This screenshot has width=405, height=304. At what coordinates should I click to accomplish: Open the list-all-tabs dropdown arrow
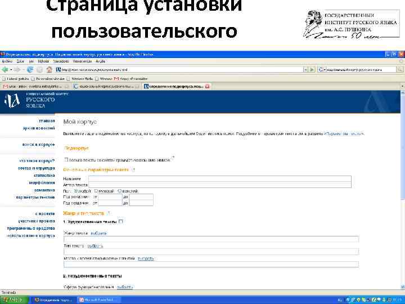coord(402,86)
